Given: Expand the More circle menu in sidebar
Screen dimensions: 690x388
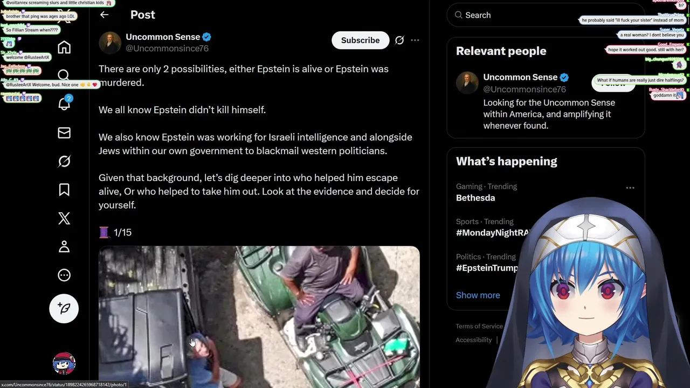Looking at the screenshot, I should (x=64, y=275).
